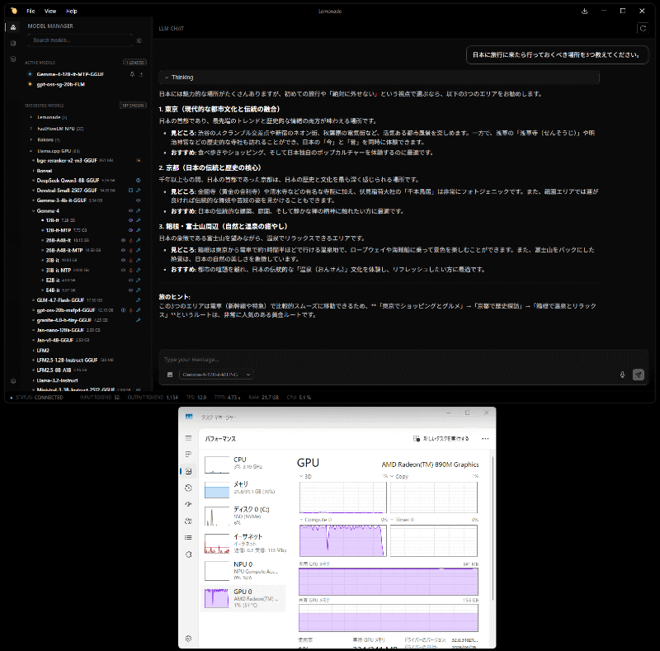Open Processes page icon in Task Manager
The width and height of the screenshot is (660, 651).
pyautogui.click(x=189, y=455)
